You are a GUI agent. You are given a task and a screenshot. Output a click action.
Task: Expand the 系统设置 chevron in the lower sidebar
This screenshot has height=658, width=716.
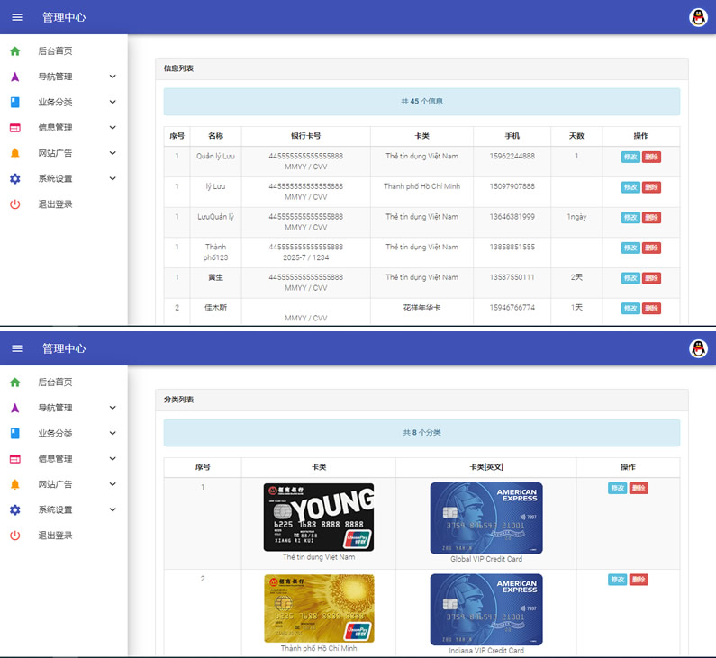[x=113, y=509]
